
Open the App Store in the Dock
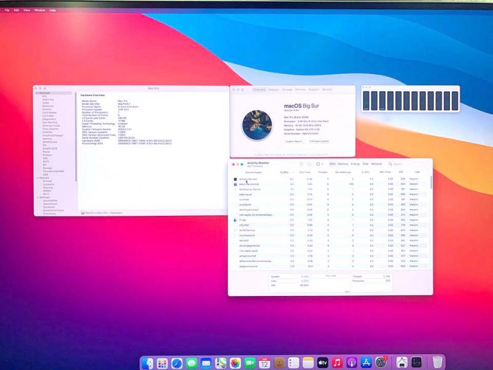366,363
